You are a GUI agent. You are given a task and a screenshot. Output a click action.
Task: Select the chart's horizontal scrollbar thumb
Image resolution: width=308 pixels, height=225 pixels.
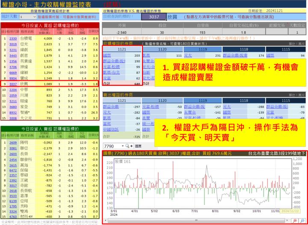pyautogui.click(x=196, y=220)
